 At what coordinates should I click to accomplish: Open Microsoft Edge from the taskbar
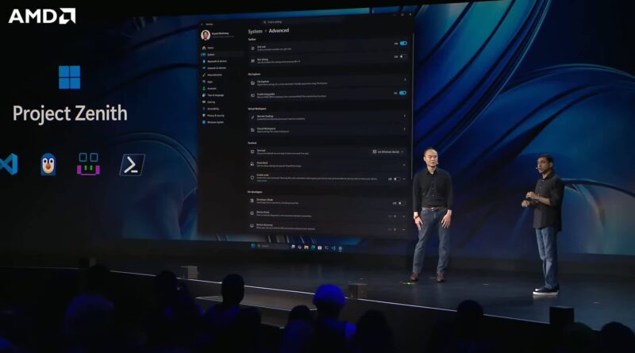[x=313, y=247]
